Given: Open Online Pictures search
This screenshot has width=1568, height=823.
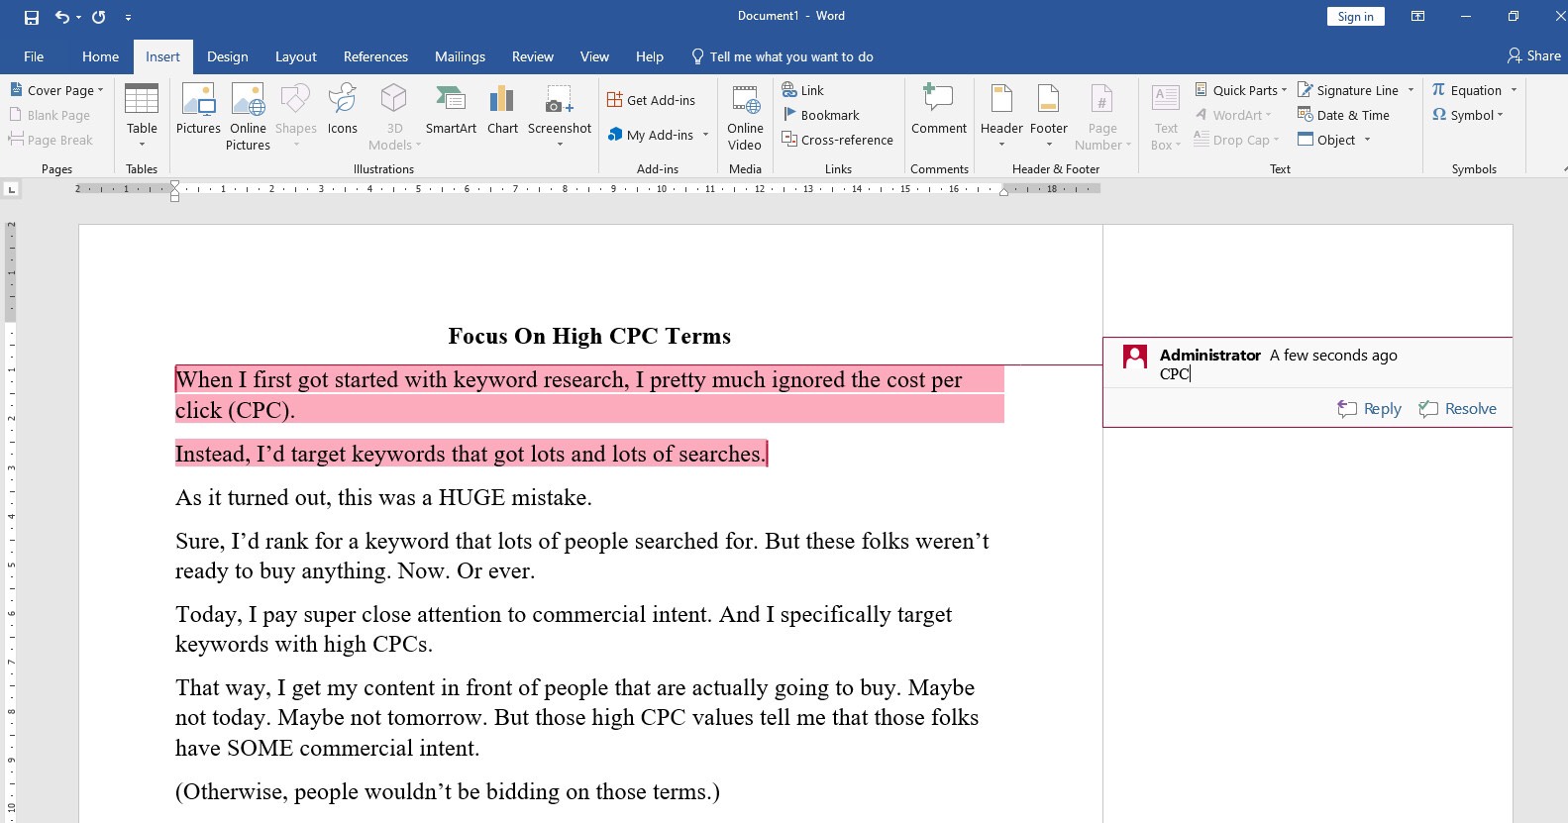Looking at the screenshot, I should point(248,117).
